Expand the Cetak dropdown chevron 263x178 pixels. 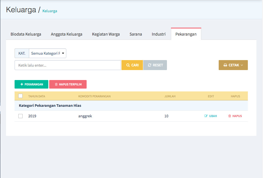242,65
